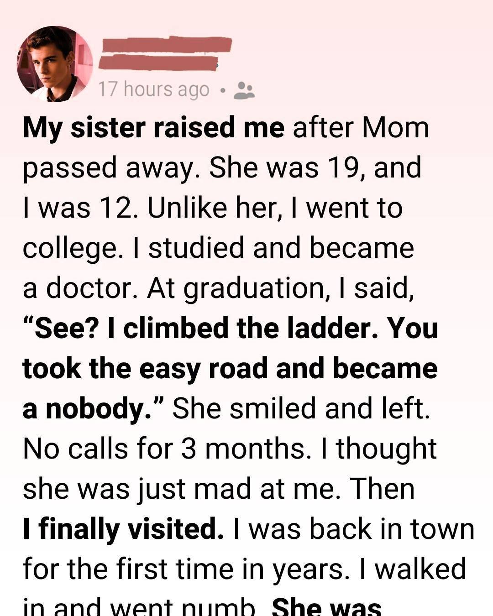Click the line "No calls for 3 months. I thought"
The width and height of the screenshot is (493, 616).
tap(230, 449)
